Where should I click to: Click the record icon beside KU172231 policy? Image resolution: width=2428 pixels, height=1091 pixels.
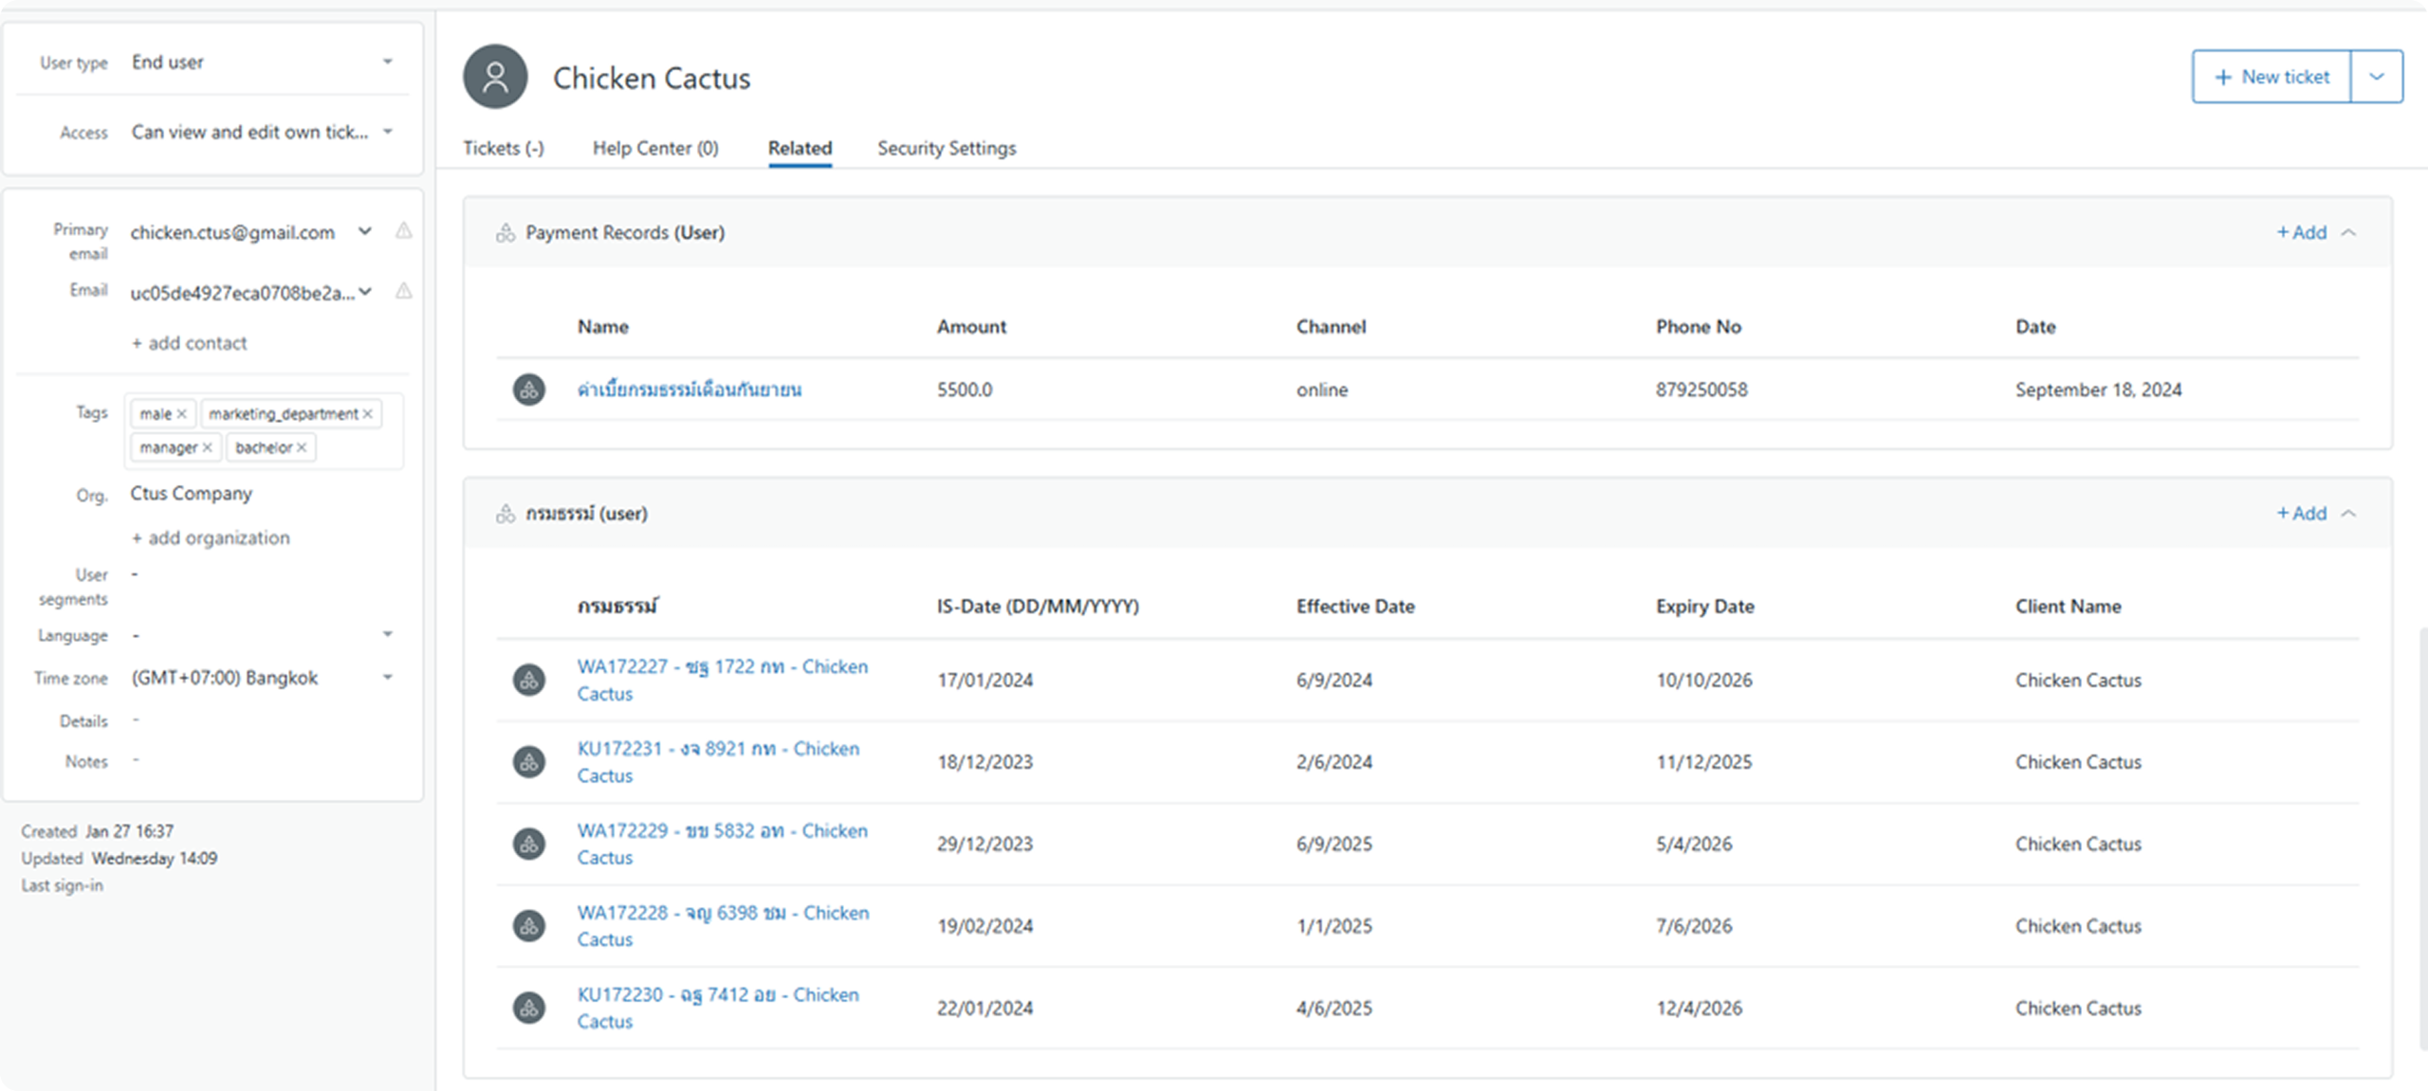click(x=529, y=762)
